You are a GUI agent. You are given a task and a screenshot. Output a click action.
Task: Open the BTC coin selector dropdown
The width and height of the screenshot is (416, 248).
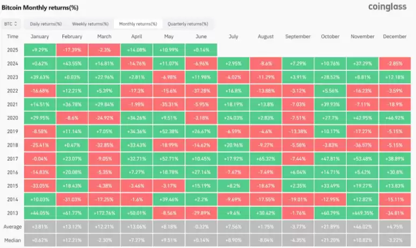click(11, 24)
